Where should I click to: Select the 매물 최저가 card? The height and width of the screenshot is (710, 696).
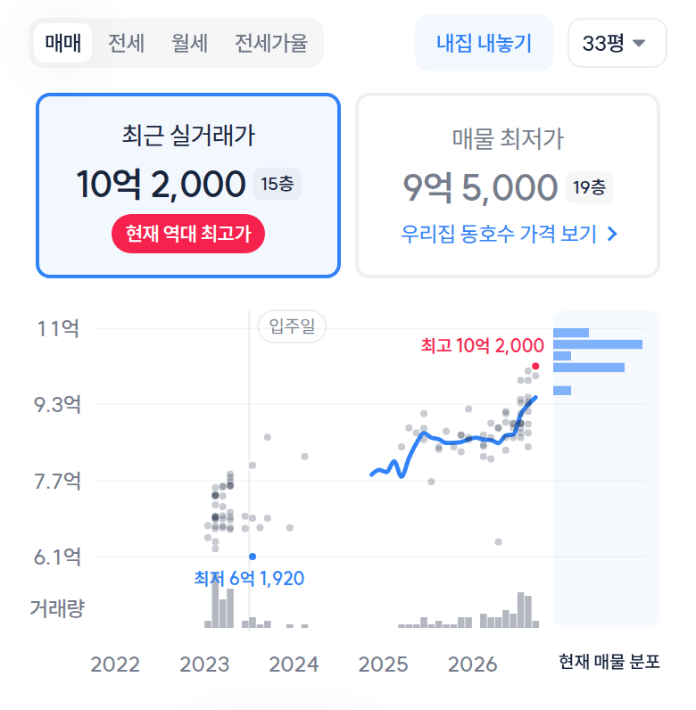tap(508, 186)
